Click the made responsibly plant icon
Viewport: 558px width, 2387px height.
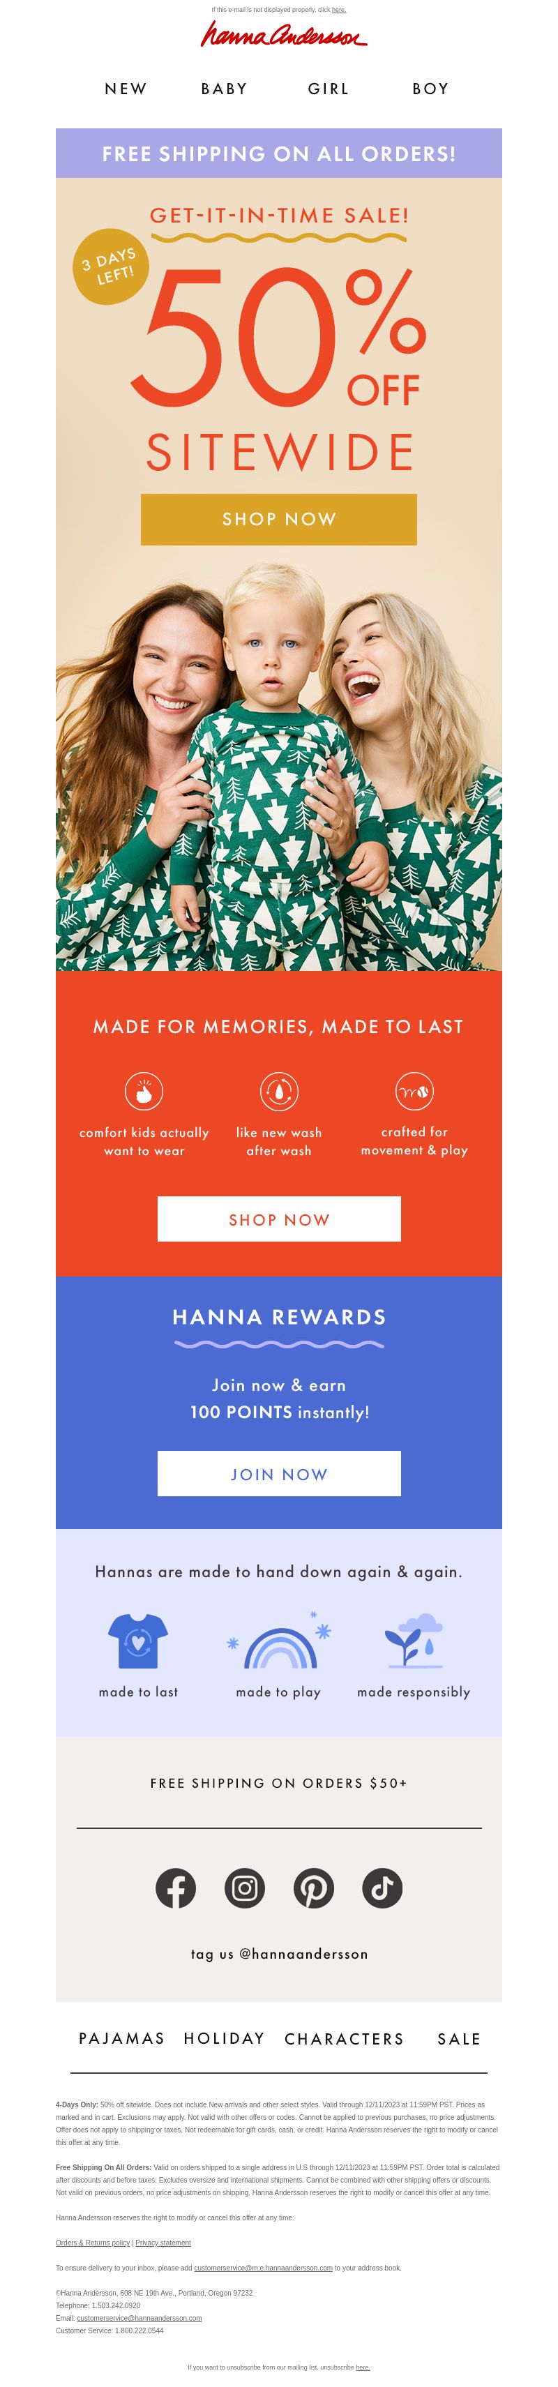click(x=414, y=1641)
